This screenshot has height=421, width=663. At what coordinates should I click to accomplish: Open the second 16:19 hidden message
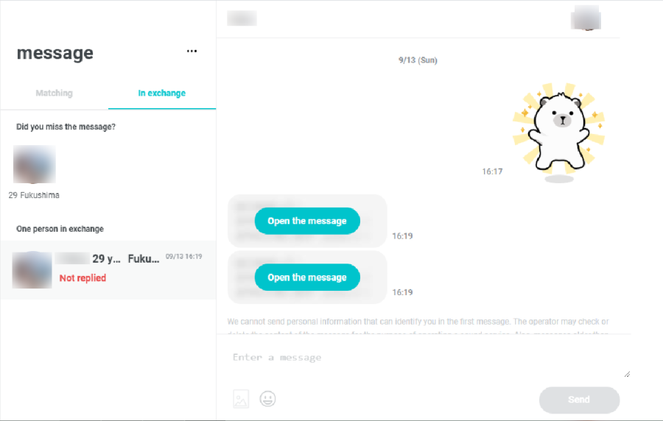click(307, 277)
